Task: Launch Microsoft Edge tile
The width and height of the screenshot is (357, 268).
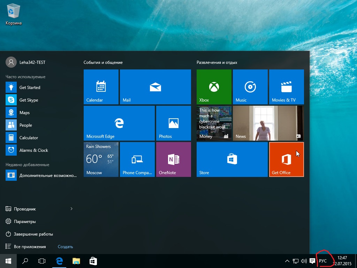Action: 119,123
